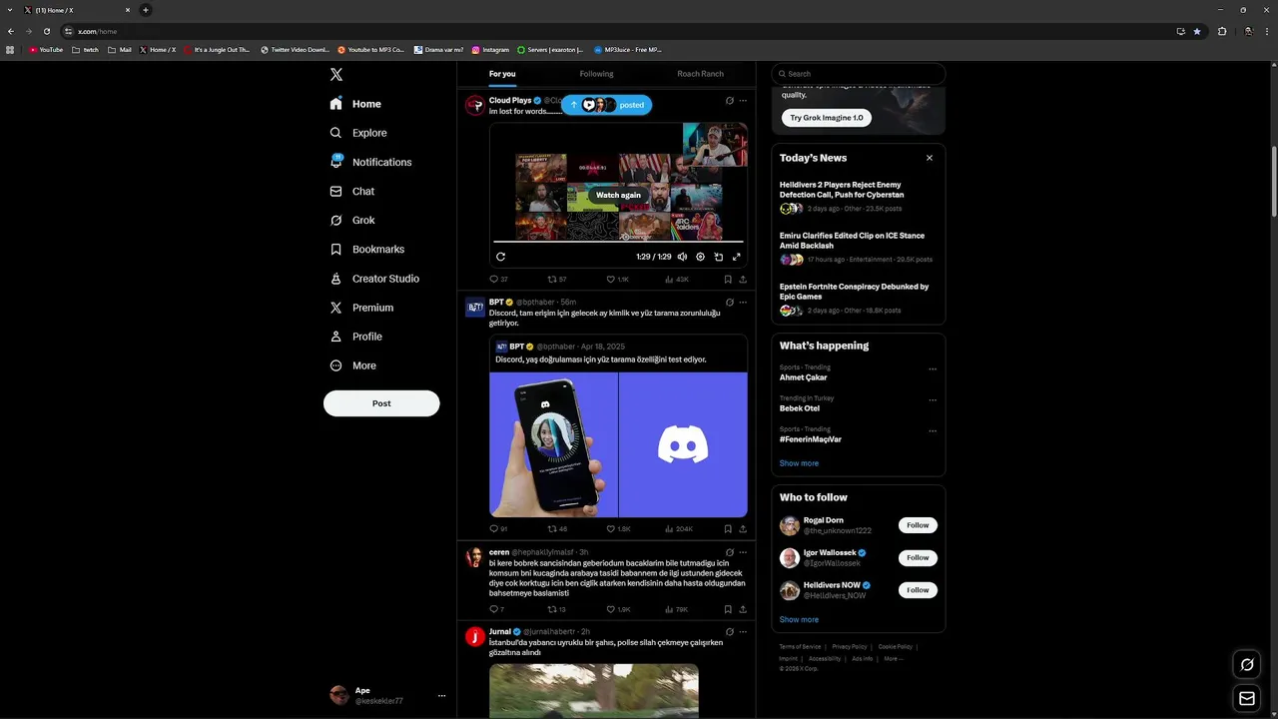1278x719 pixels.
Task: Open Emiru Clarifies Edited Clip headline
Action: (852, 241)
